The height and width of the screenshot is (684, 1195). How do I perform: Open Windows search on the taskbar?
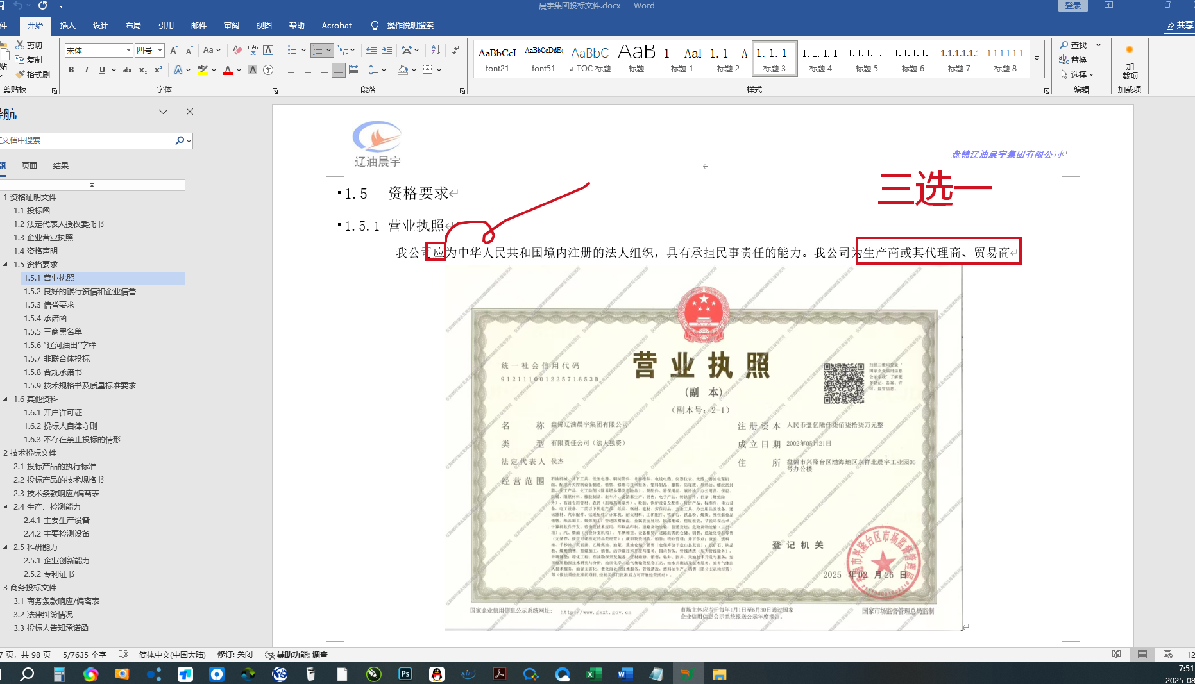click(27, 674)
